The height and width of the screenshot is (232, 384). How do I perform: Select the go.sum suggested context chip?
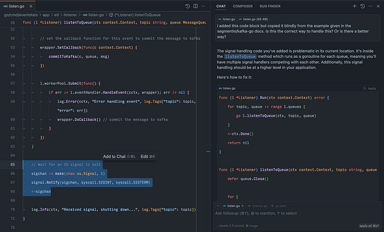pyautogui.click(x=279, y=206)
